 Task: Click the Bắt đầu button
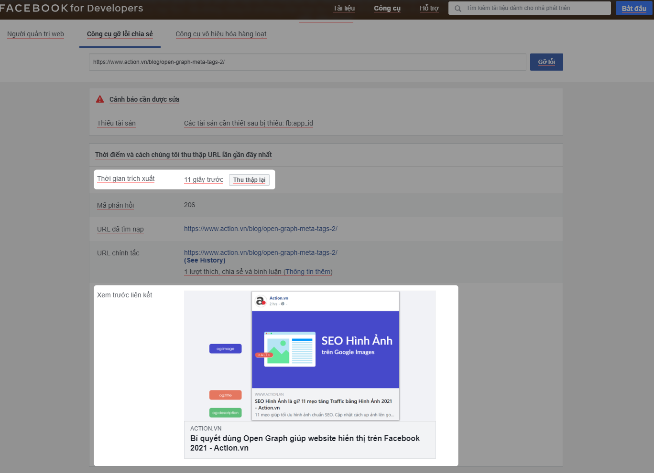point(634,8)
